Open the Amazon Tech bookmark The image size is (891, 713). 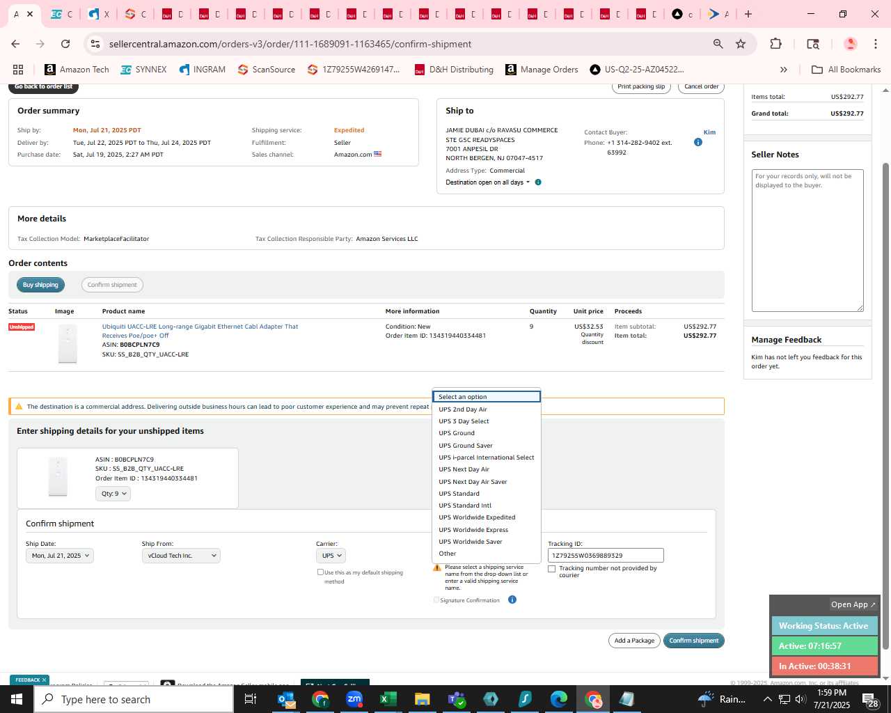coord(77,70)
